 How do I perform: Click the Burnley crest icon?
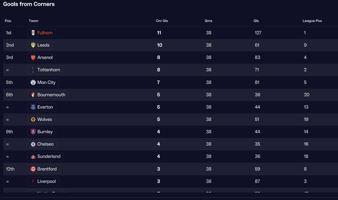pyautogui.click(x=33, y=132)
